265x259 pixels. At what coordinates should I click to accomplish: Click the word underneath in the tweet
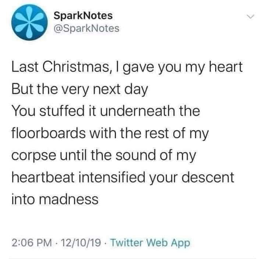point(137,111)
